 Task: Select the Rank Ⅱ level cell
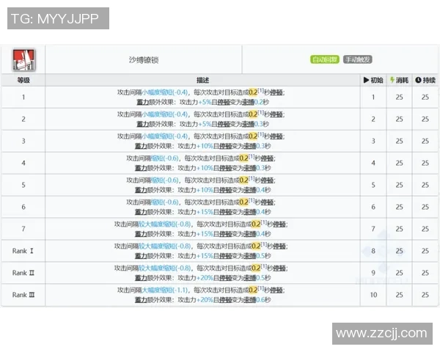coord(23,273)
